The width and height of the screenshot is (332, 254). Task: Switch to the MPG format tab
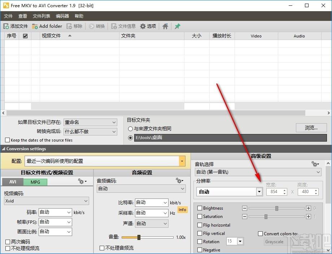(x=35, y=182)
